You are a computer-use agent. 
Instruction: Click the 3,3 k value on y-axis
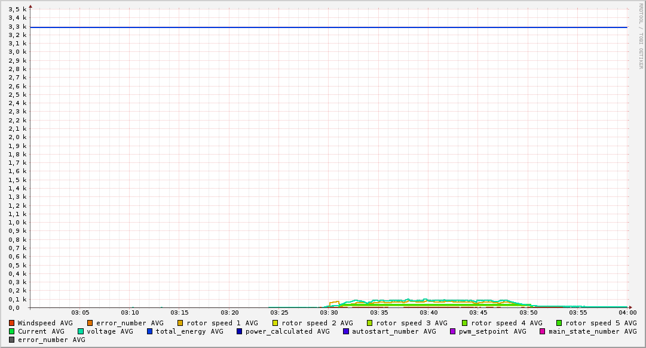17,26
